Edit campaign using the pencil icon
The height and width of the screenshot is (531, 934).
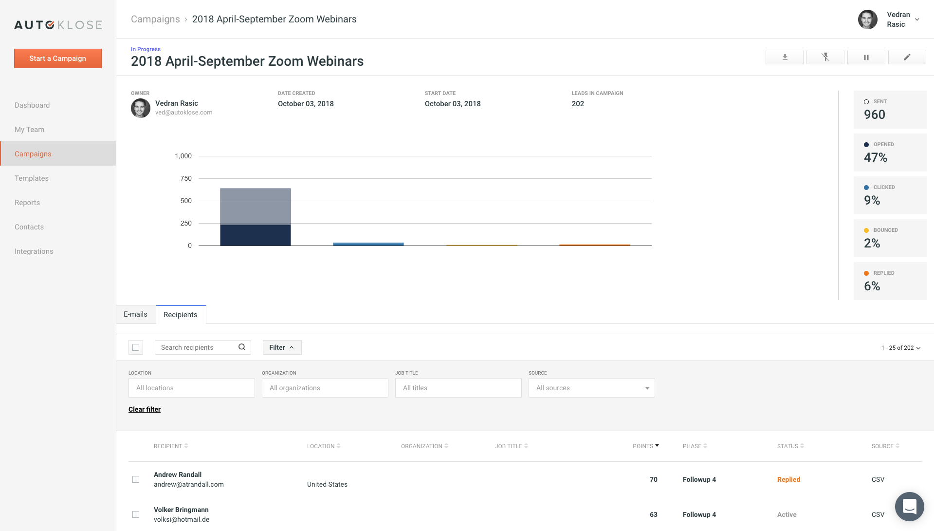[907, 57]
